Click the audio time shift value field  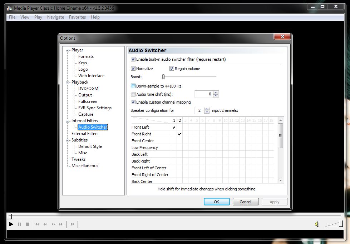coord(204,94)
